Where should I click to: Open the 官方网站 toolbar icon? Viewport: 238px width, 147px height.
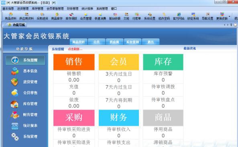pos(179,16)
